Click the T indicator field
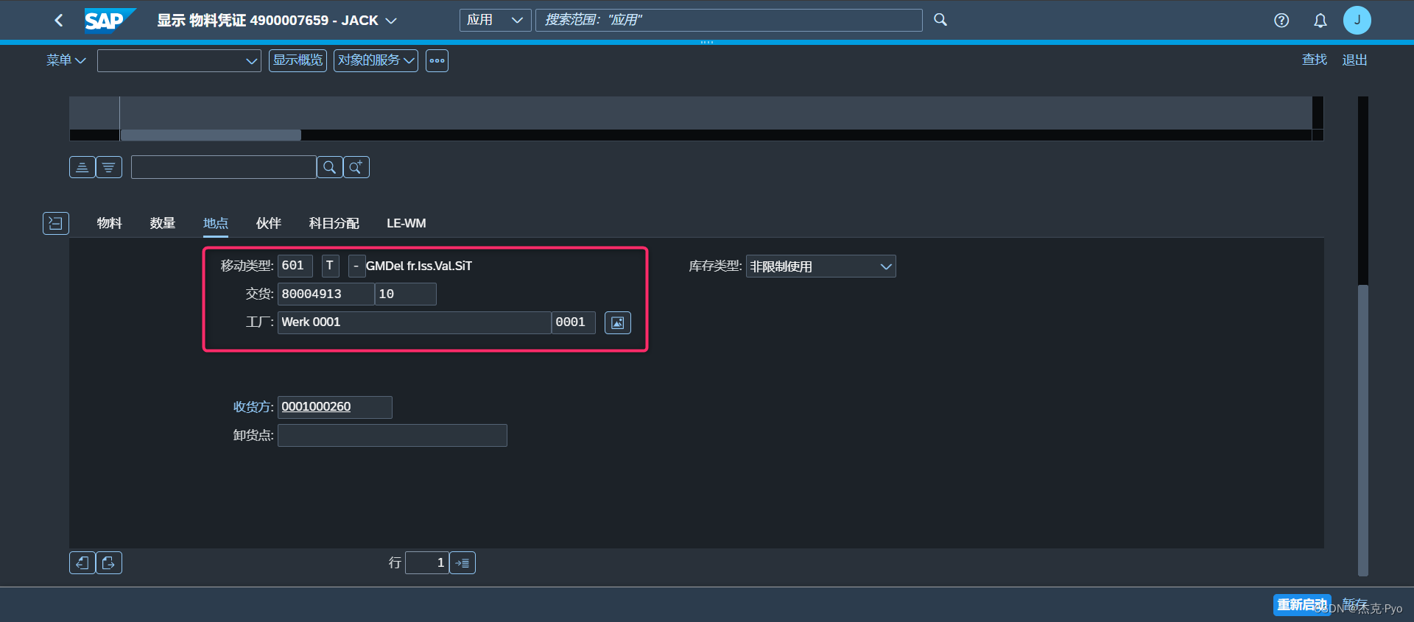The height and width of the screenshot is (622, 1414). tap(330, 266)
